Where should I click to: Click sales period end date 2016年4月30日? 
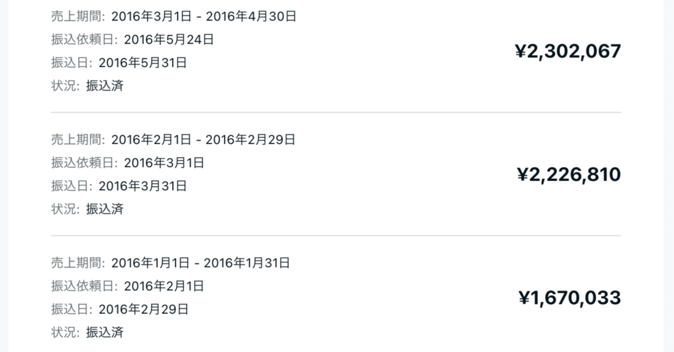(x=251, y=16)
